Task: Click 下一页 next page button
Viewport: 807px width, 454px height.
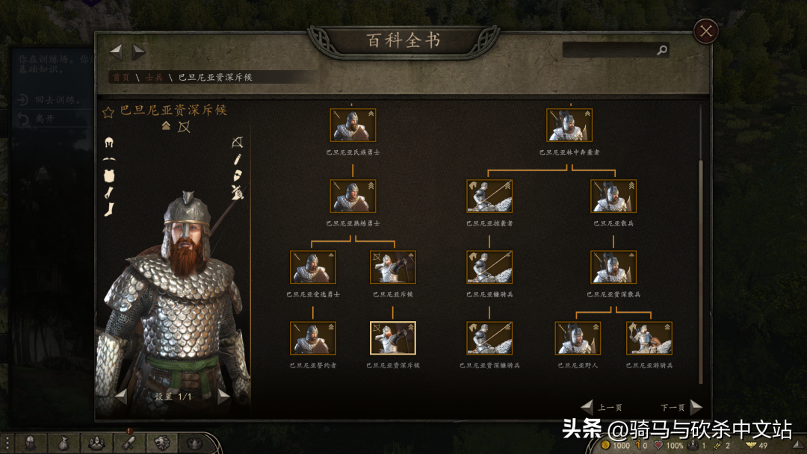Action: [681, 407]
